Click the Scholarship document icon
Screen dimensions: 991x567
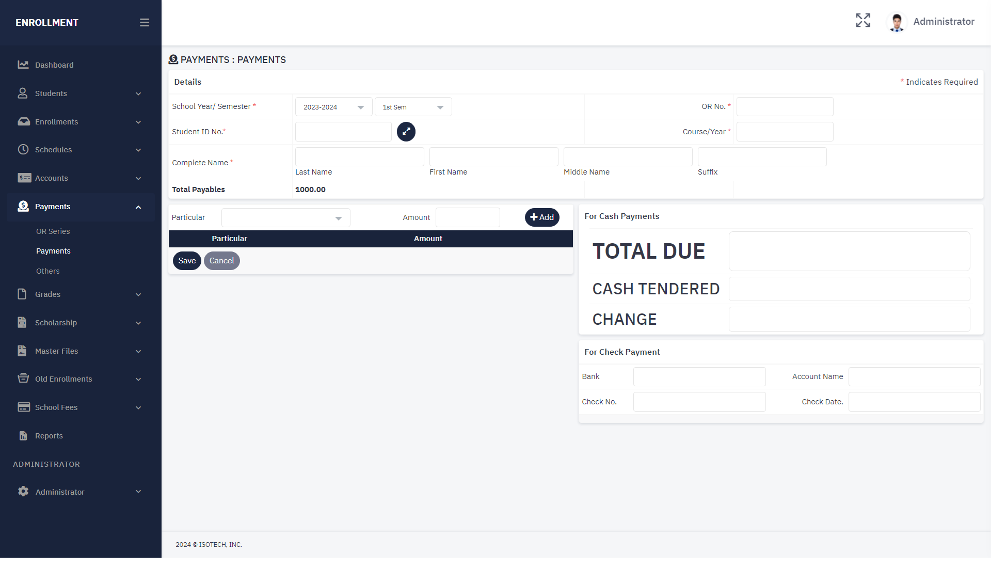tap(22, 323)
